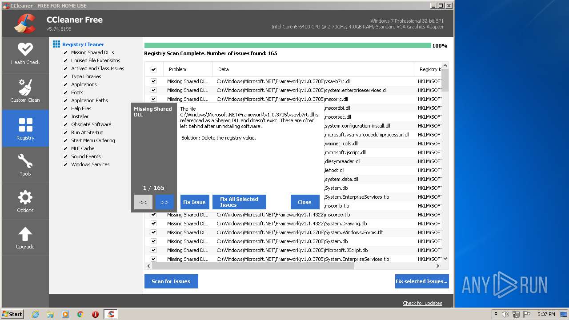Select the Obsolete Software category label
The width and height of the screenshot is (569, 320).
[x=91, y=124]
